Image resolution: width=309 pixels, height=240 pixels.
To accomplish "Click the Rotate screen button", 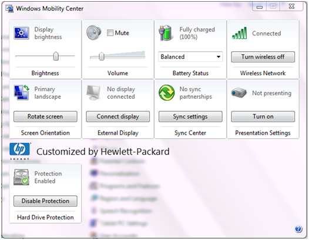I will click(x=45, y=116).
